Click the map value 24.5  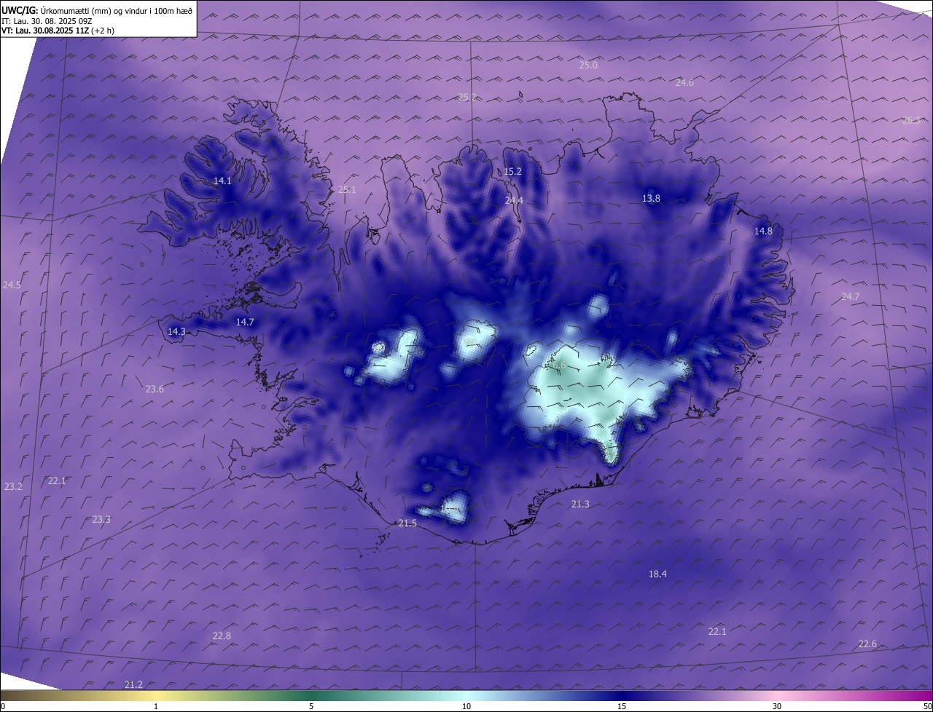point(12,285)
